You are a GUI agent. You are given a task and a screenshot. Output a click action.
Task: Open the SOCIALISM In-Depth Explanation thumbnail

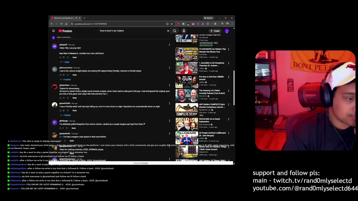point(187,124)
